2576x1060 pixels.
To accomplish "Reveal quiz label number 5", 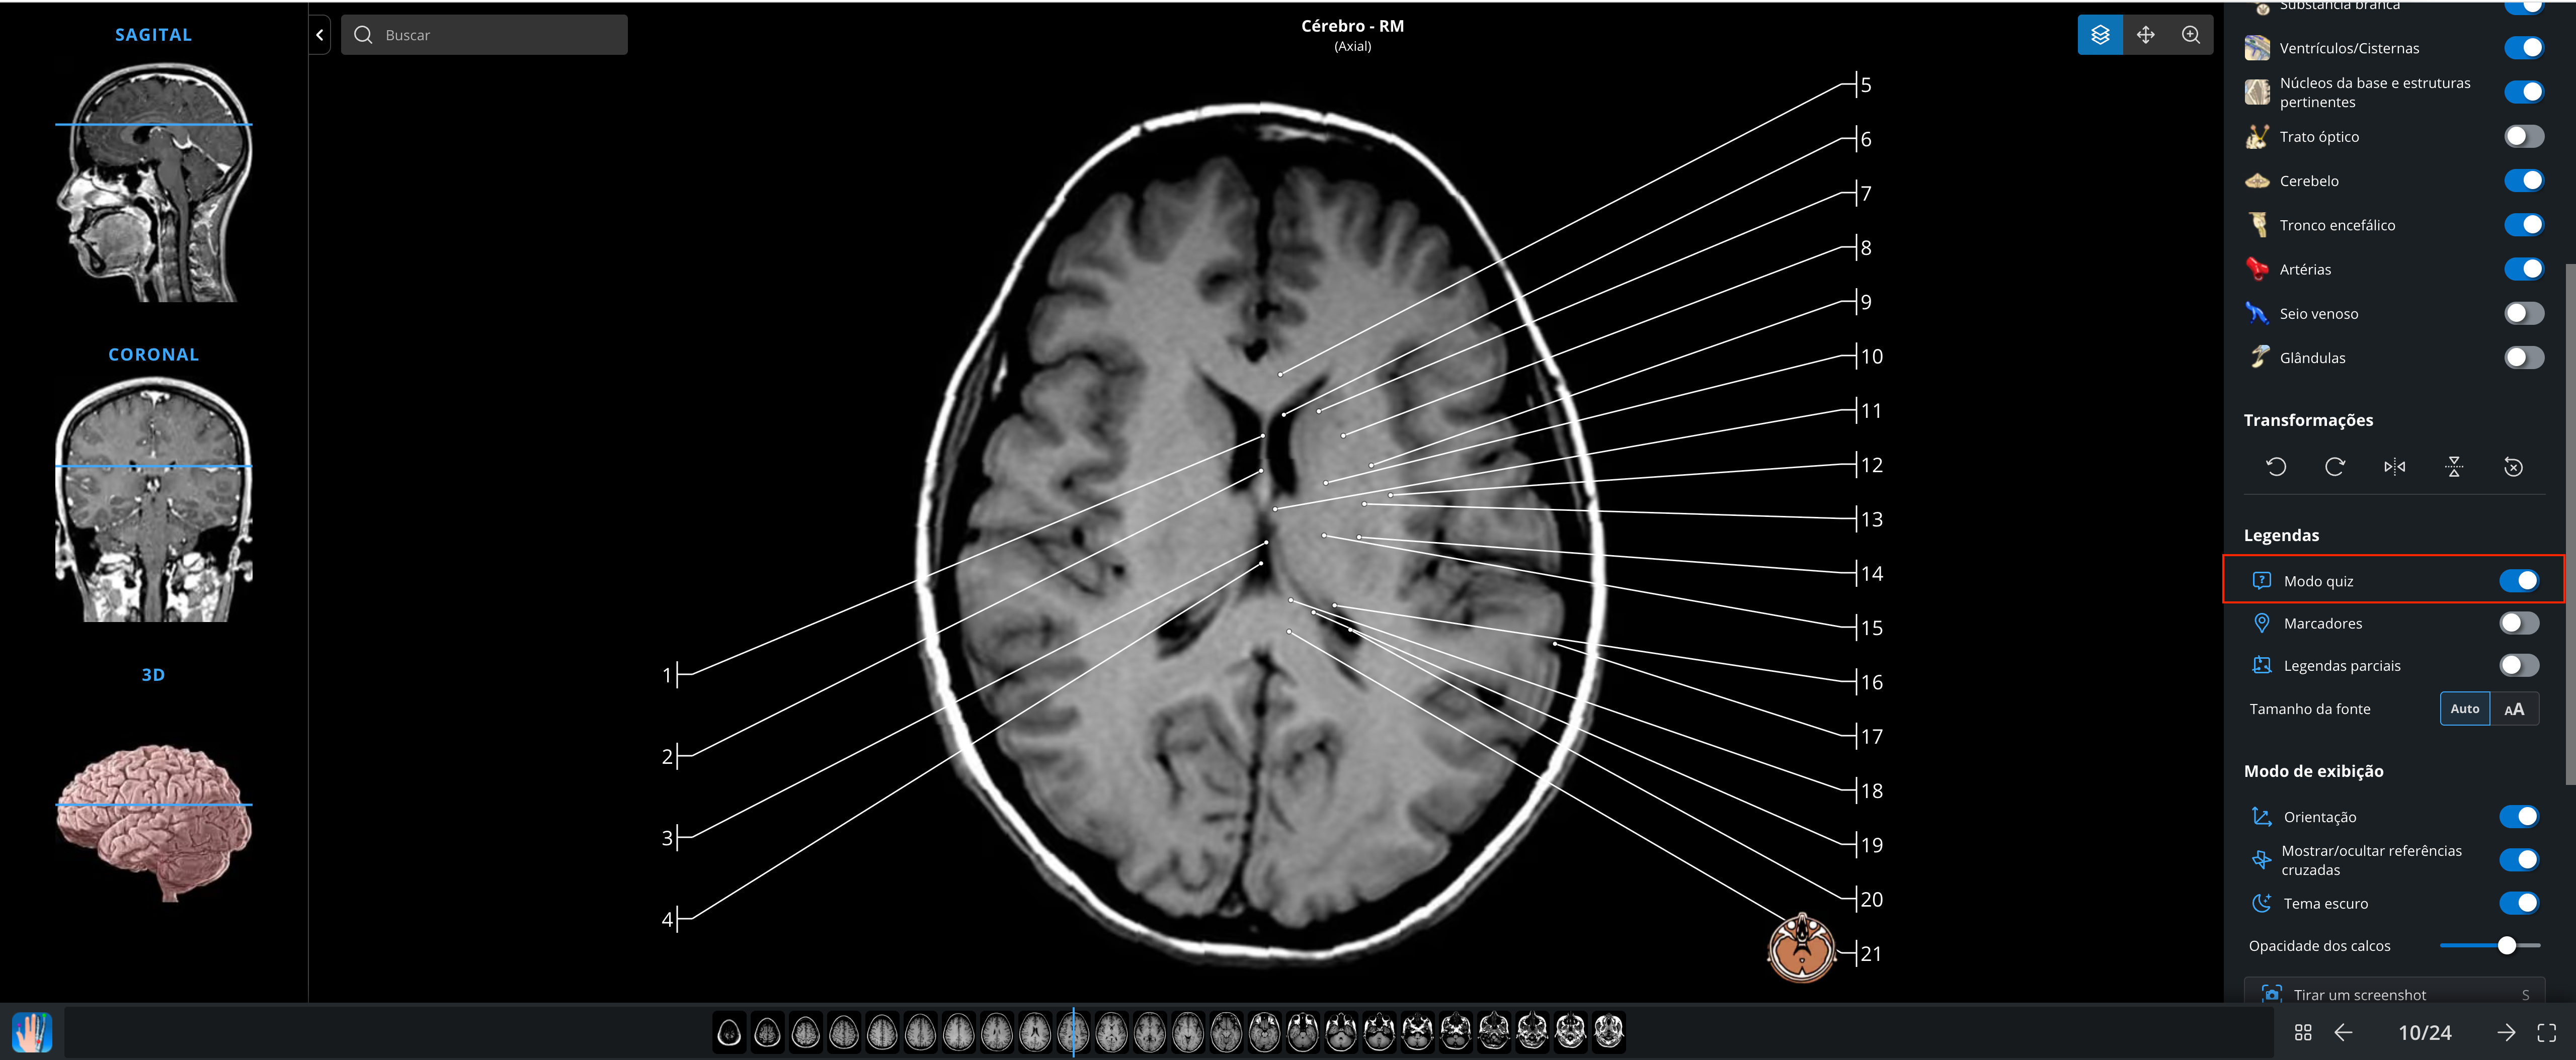I will point(1866,85).
